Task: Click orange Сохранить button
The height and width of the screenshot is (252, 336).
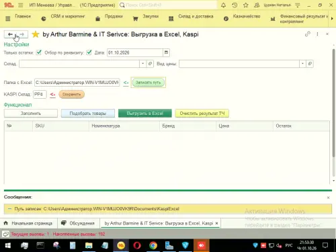Action: click(x=71, y=95)
